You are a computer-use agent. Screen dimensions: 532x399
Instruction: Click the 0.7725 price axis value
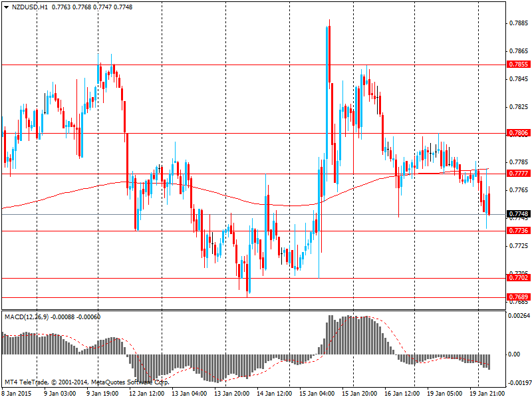tap(519, 245)
